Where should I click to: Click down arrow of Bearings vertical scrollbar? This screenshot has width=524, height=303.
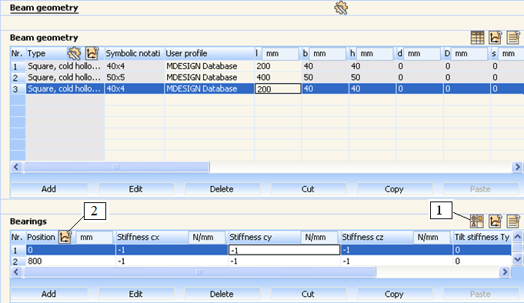(x=517, y=259)
